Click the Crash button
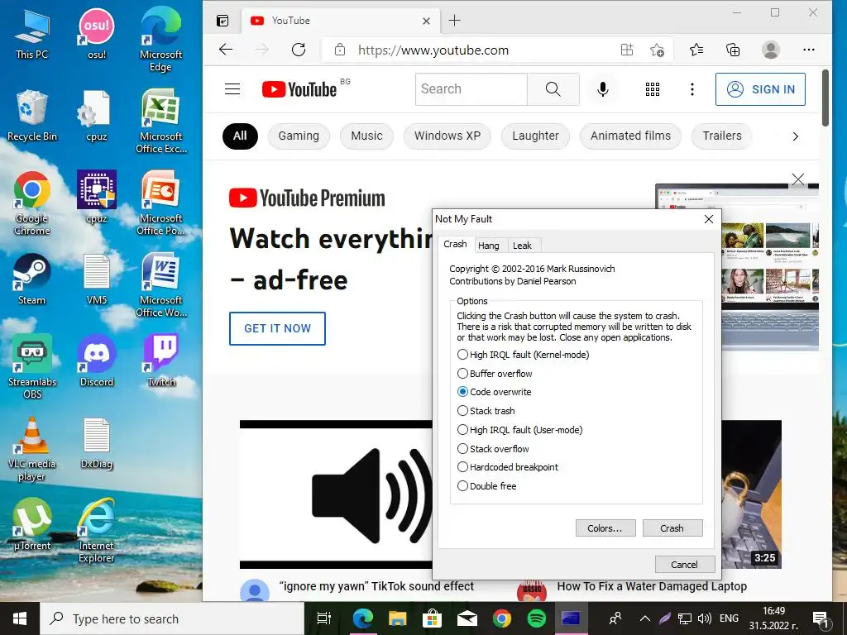The width and height of the screenshot is (847, 635). pos(672,528)
